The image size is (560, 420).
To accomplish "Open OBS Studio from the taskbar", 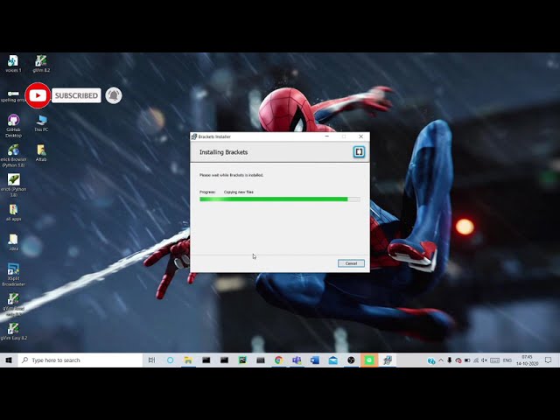I will pos(351,360).
